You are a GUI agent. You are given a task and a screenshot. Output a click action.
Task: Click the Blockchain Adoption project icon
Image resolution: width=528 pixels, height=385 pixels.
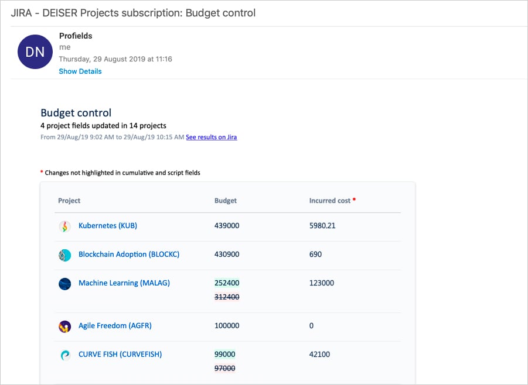[64, 255]
